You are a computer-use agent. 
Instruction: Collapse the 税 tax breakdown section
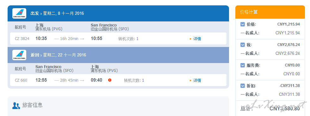tap(243, 45)
